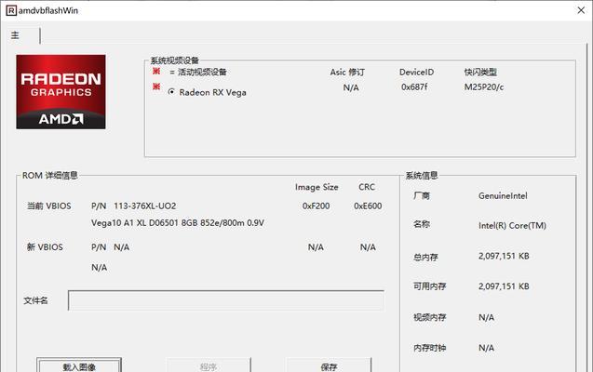This screenshot has height=372, width=593.
Task: Click the CRC column header
Action: (367, 187)
